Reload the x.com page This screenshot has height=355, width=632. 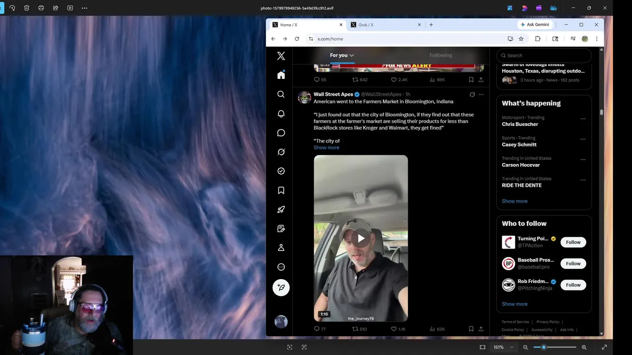pos(297,38)
